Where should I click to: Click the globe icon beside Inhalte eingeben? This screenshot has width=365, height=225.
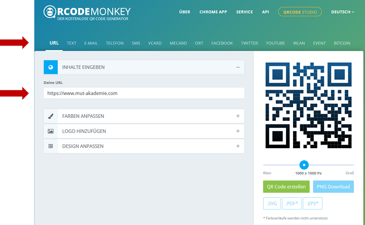coord(51,67)
